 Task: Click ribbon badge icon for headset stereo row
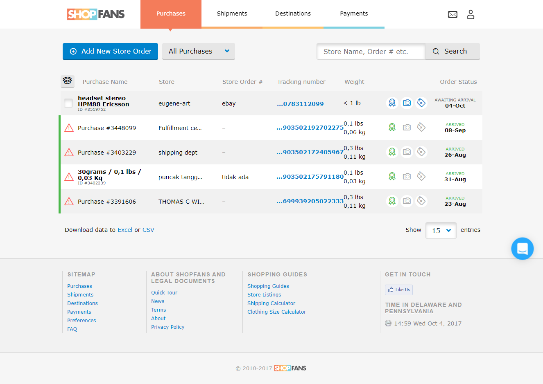(392, 103)
